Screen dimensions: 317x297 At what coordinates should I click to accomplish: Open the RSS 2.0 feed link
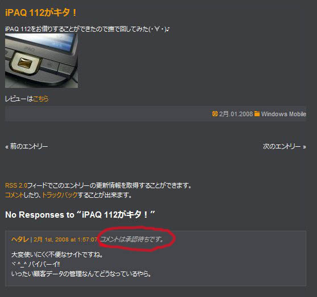tap(16, 185)
